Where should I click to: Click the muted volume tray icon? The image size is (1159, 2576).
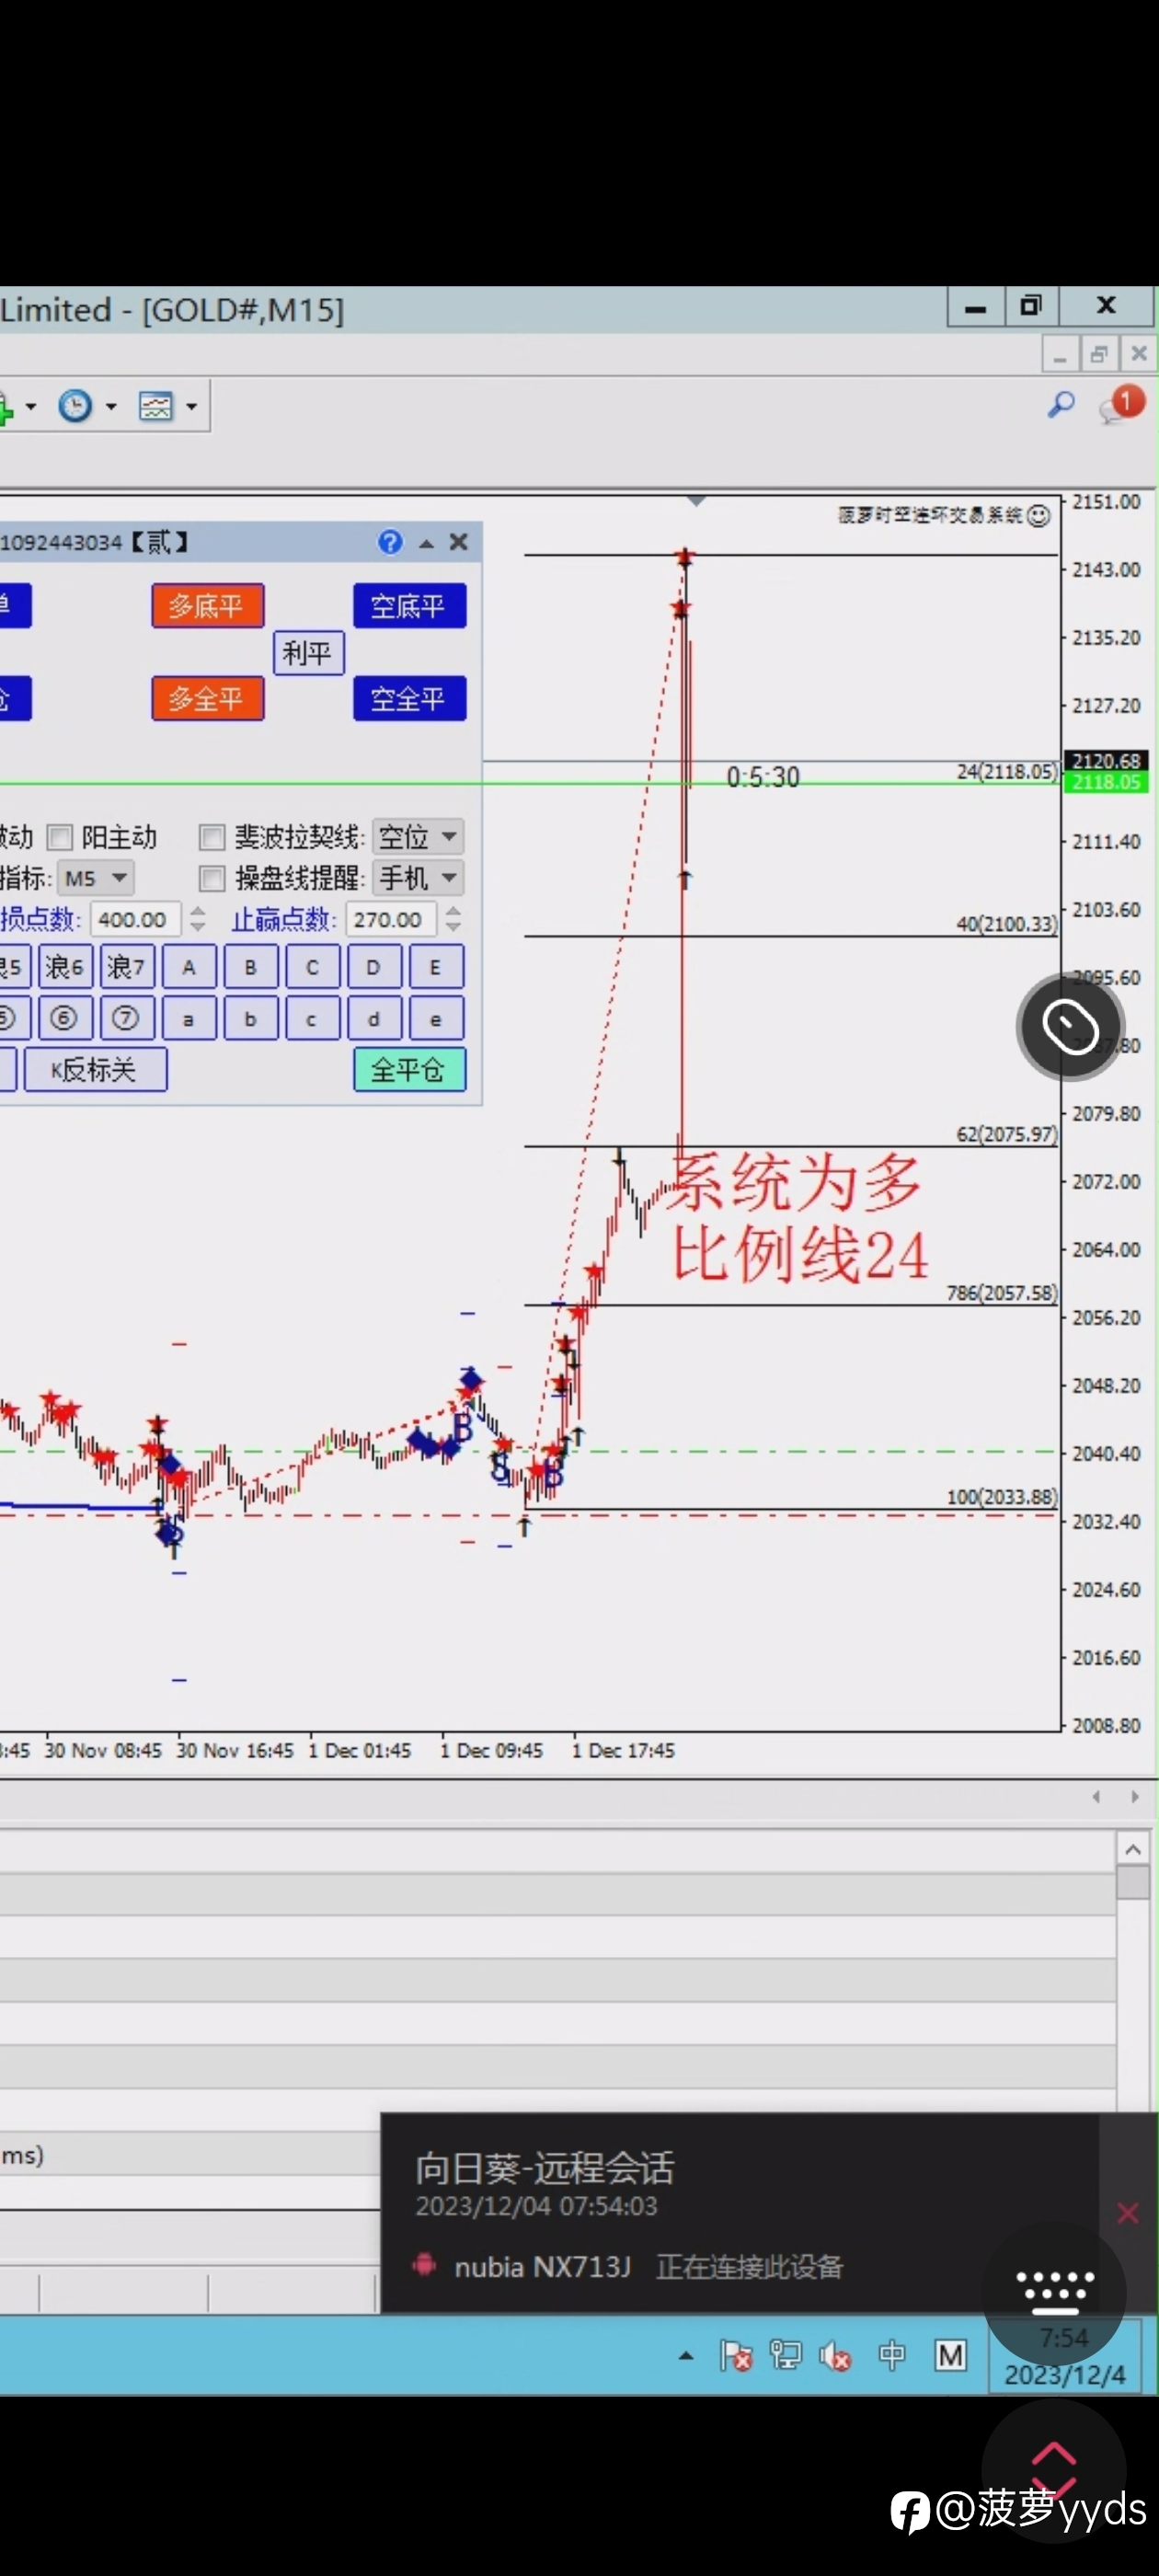pos(835,2356)
